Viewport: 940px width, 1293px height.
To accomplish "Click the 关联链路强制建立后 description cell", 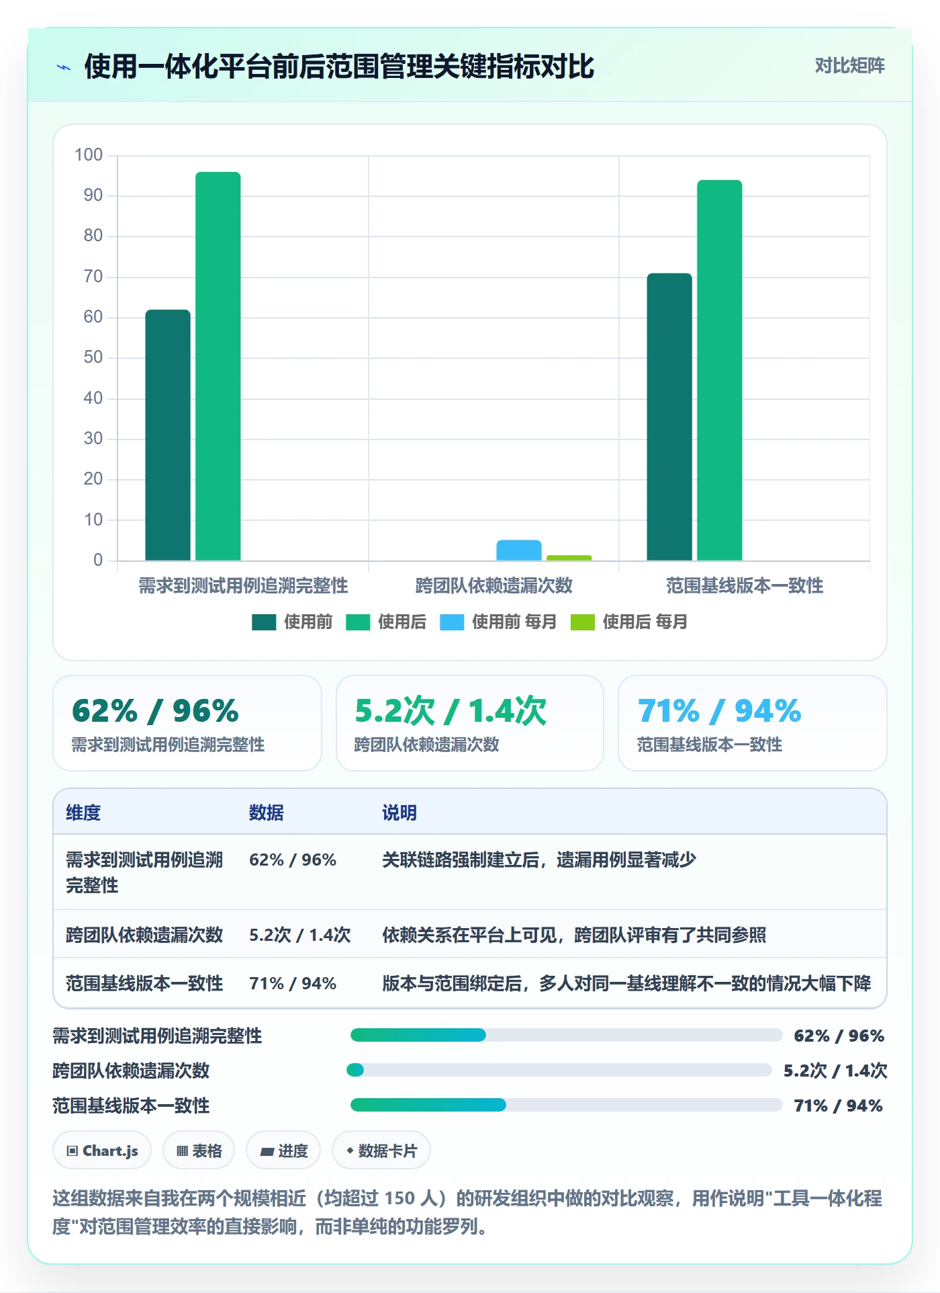I will click(x=539, y=860).
